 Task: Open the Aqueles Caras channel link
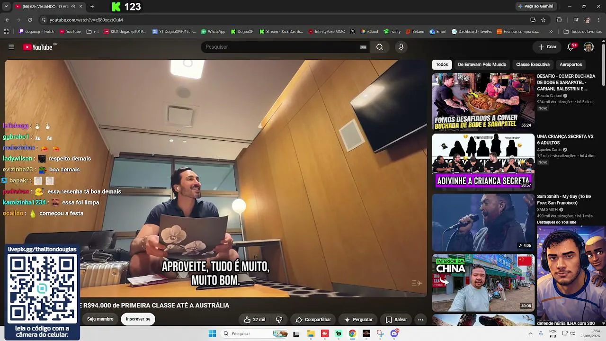[549, 150]
